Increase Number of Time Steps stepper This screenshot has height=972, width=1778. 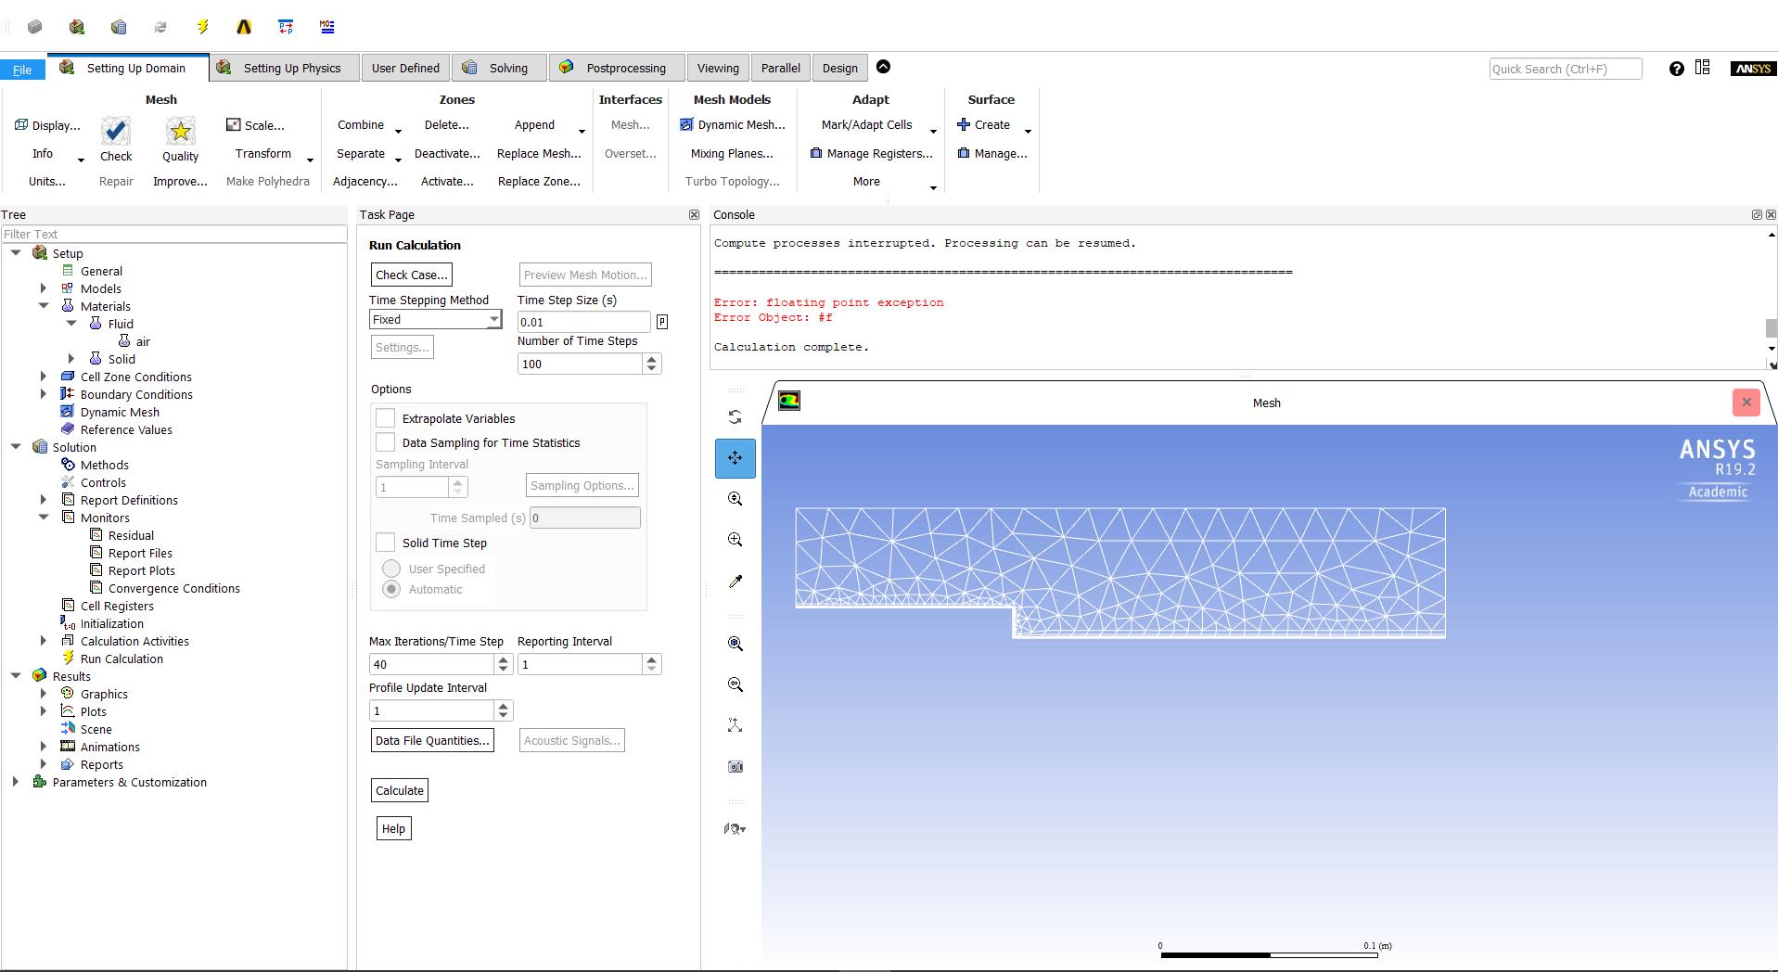(651, 359)
